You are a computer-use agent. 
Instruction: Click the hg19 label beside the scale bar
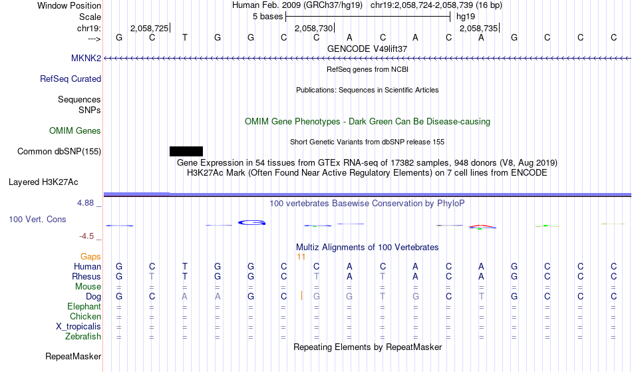coord(466,17)
